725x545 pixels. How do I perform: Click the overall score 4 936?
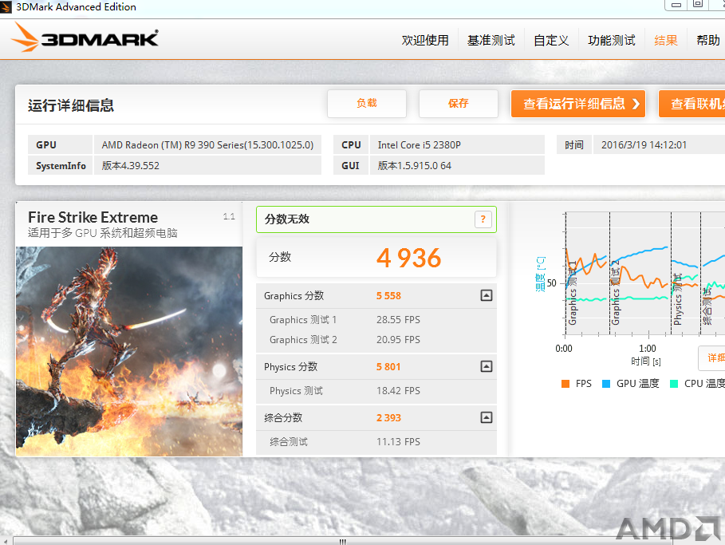(x=408, y=258)
